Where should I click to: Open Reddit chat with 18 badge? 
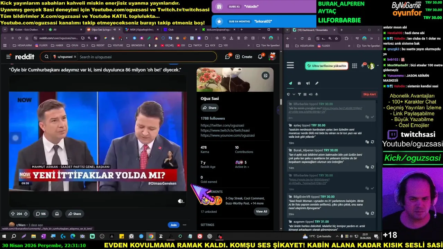[228, 57]
